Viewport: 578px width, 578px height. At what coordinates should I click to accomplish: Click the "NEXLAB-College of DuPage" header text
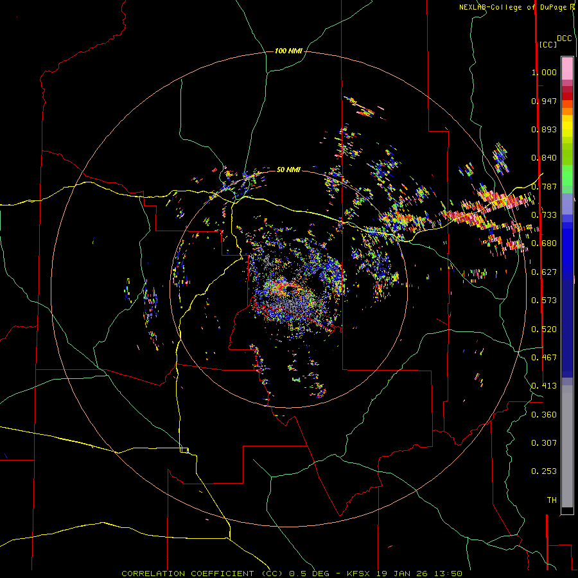click(x=513, y=7)
